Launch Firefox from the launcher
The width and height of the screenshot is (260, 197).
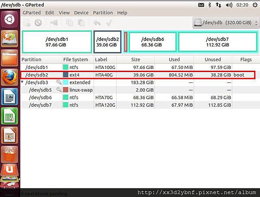point(10,77)
